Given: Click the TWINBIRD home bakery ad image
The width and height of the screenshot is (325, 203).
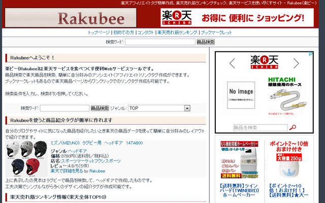Looking at the screenshot, I should 239,159.
